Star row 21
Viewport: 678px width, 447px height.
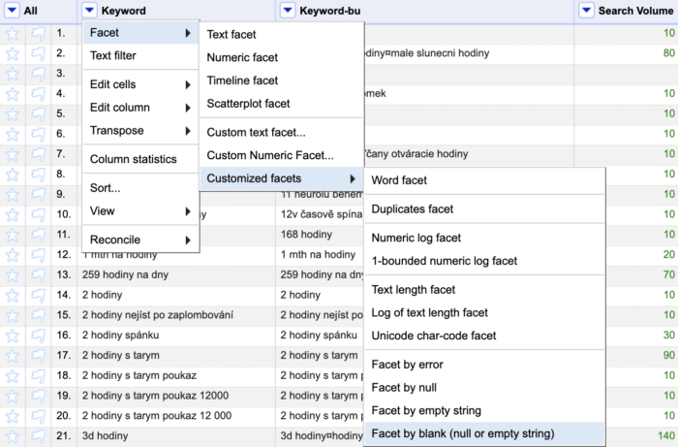[13, 435]
